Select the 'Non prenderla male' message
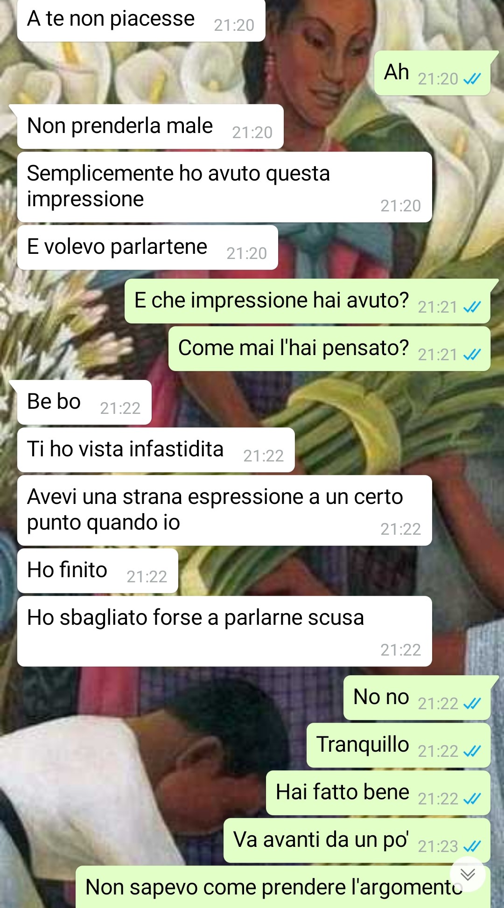Screen dimensions: 504x908 coord(150,126)
